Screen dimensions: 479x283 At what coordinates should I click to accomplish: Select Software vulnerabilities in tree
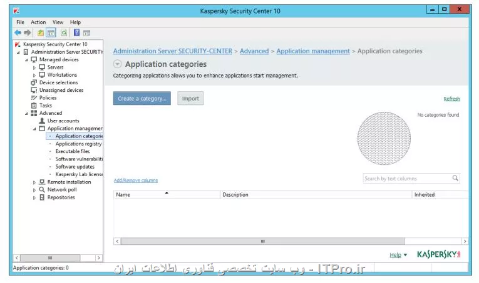[79, 159]
